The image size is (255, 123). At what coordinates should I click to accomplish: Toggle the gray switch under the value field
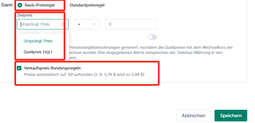point(152,37)
